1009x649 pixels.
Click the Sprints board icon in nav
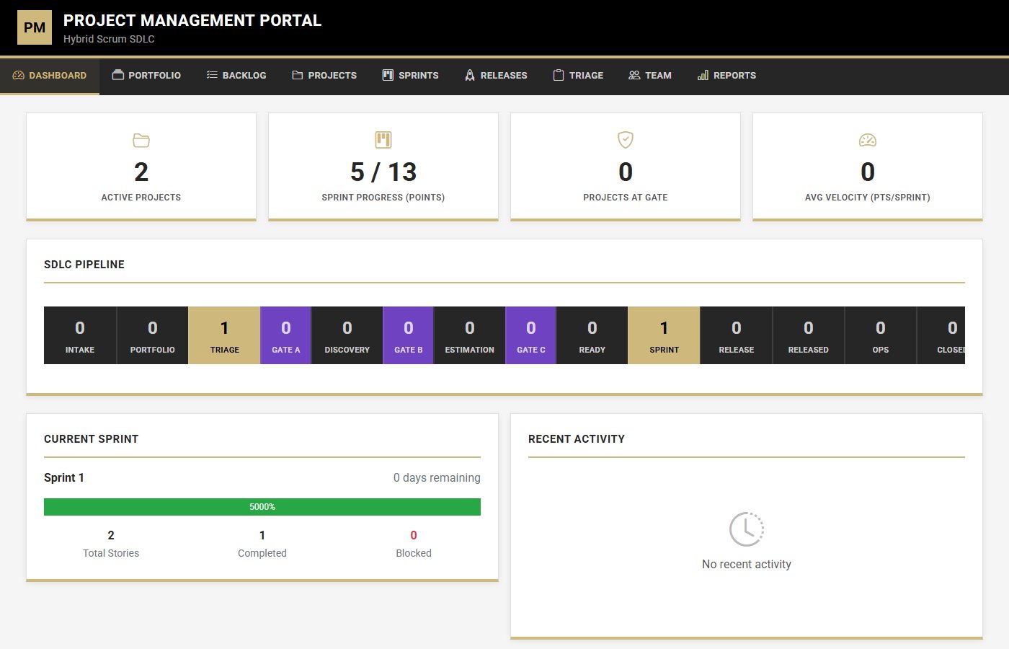click(388, 75)
